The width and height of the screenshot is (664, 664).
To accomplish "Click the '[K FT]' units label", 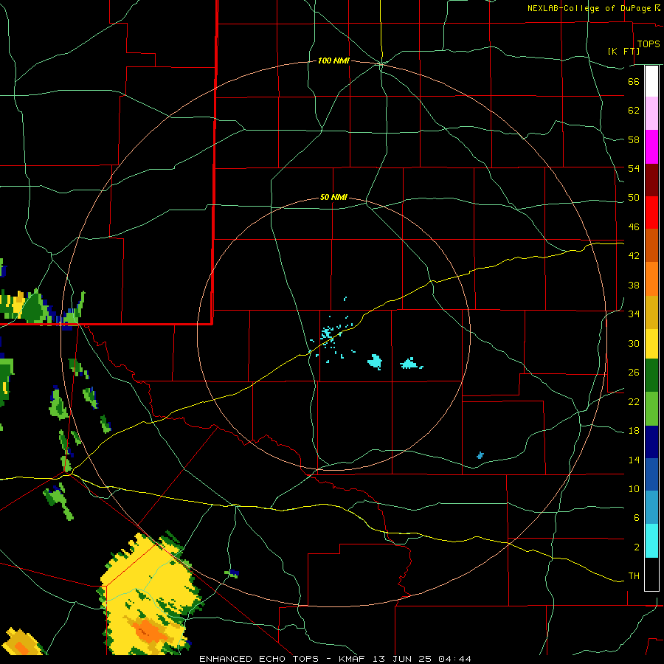I will 623,51.
